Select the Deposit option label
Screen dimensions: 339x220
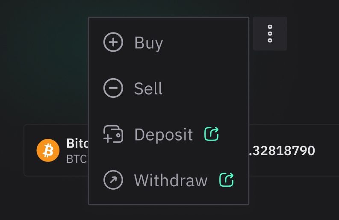point(163,135)
